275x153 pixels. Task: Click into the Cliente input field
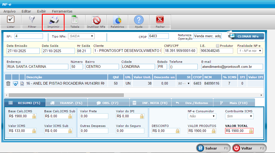pyautogui.click(x=127, y=51)
